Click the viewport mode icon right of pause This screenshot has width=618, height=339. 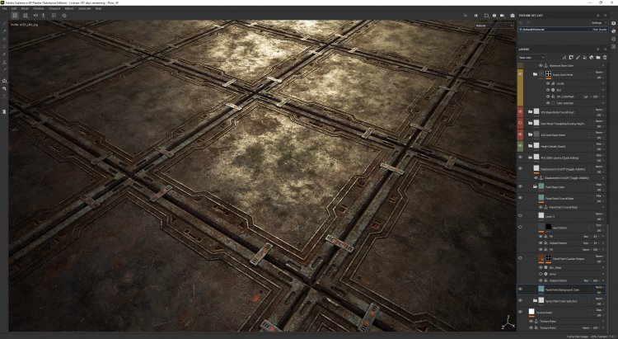pos(486,16)
